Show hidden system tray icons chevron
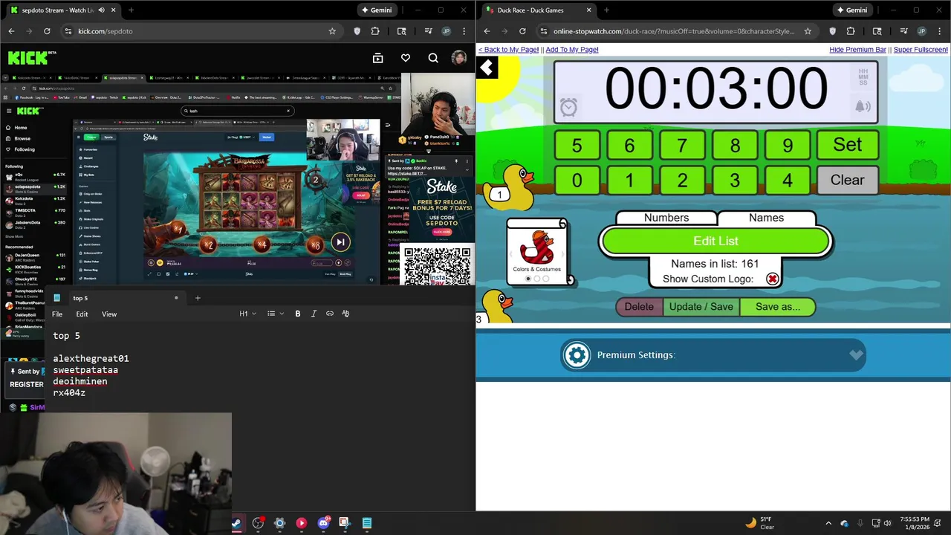Screen dimensions: 951x535 click(828, 523)
